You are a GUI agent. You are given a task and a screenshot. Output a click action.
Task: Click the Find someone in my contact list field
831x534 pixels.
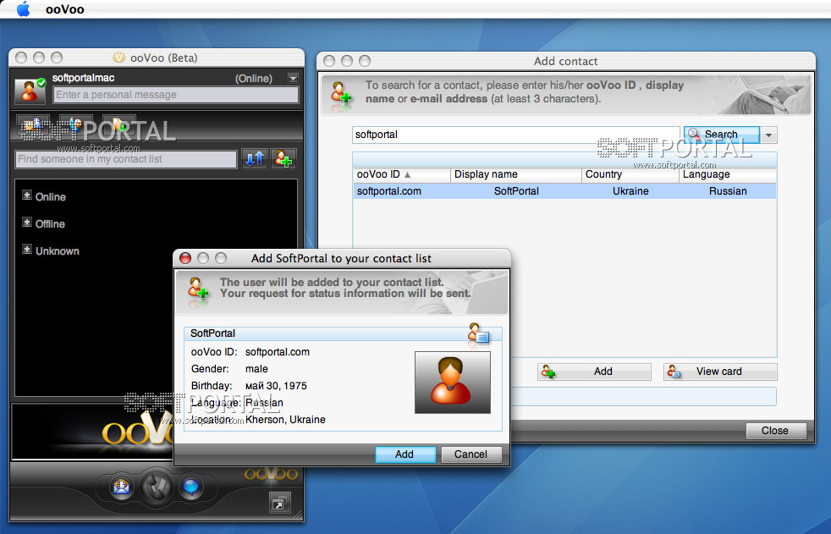click(126, 159)
